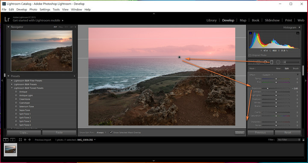Switch mask mode to New

tap(278, 68)
